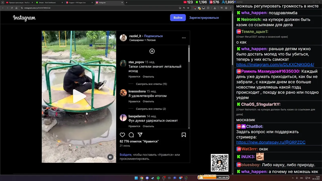Expand Смотреть все ответы (2)
This screenshot has height=181, width=322.
tap(151, 109)
